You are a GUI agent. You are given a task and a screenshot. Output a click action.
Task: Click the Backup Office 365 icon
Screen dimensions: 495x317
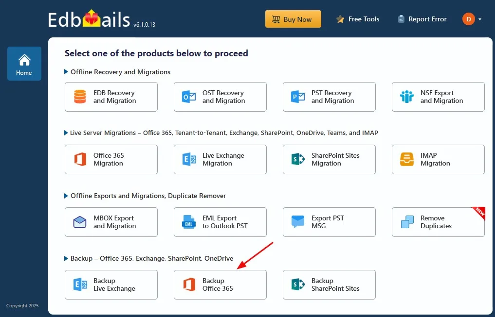(x=189, y=284)
